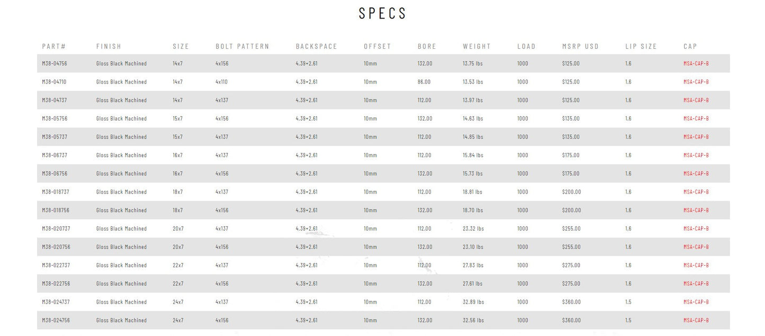Click the 4x110 bolt pattern cell
The image size is (765, 336).
point(222,82)
